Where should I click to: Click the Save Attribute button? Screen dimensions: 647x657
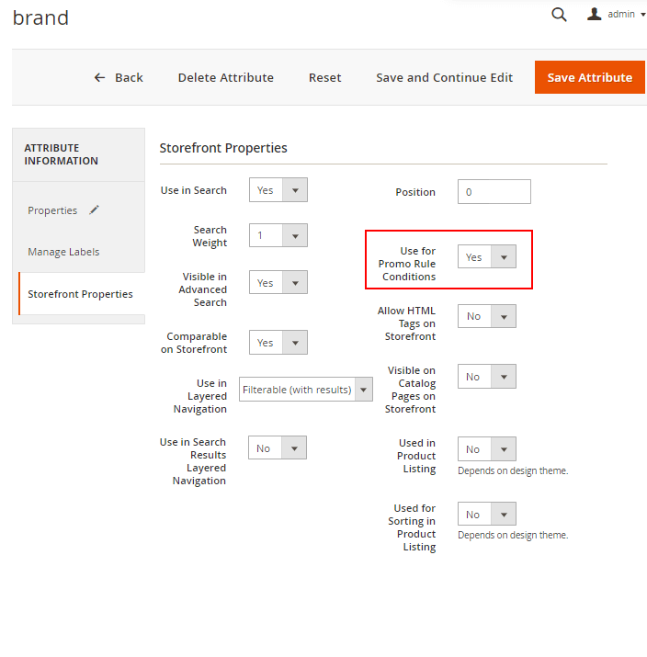(589, 78)
